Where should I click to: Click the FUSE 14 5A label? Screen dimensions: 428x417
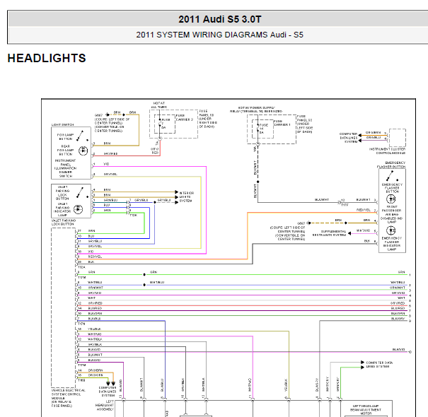tap(263, 129)
